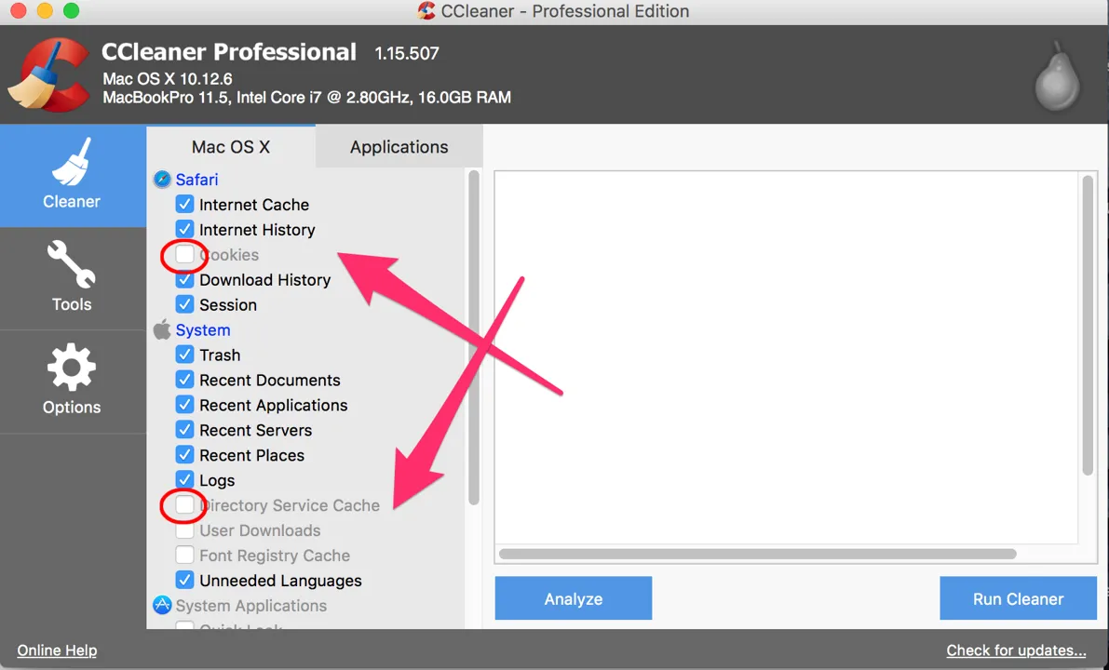
Task: Click the CCleaner icon in title bar
Action: [426, 11]
